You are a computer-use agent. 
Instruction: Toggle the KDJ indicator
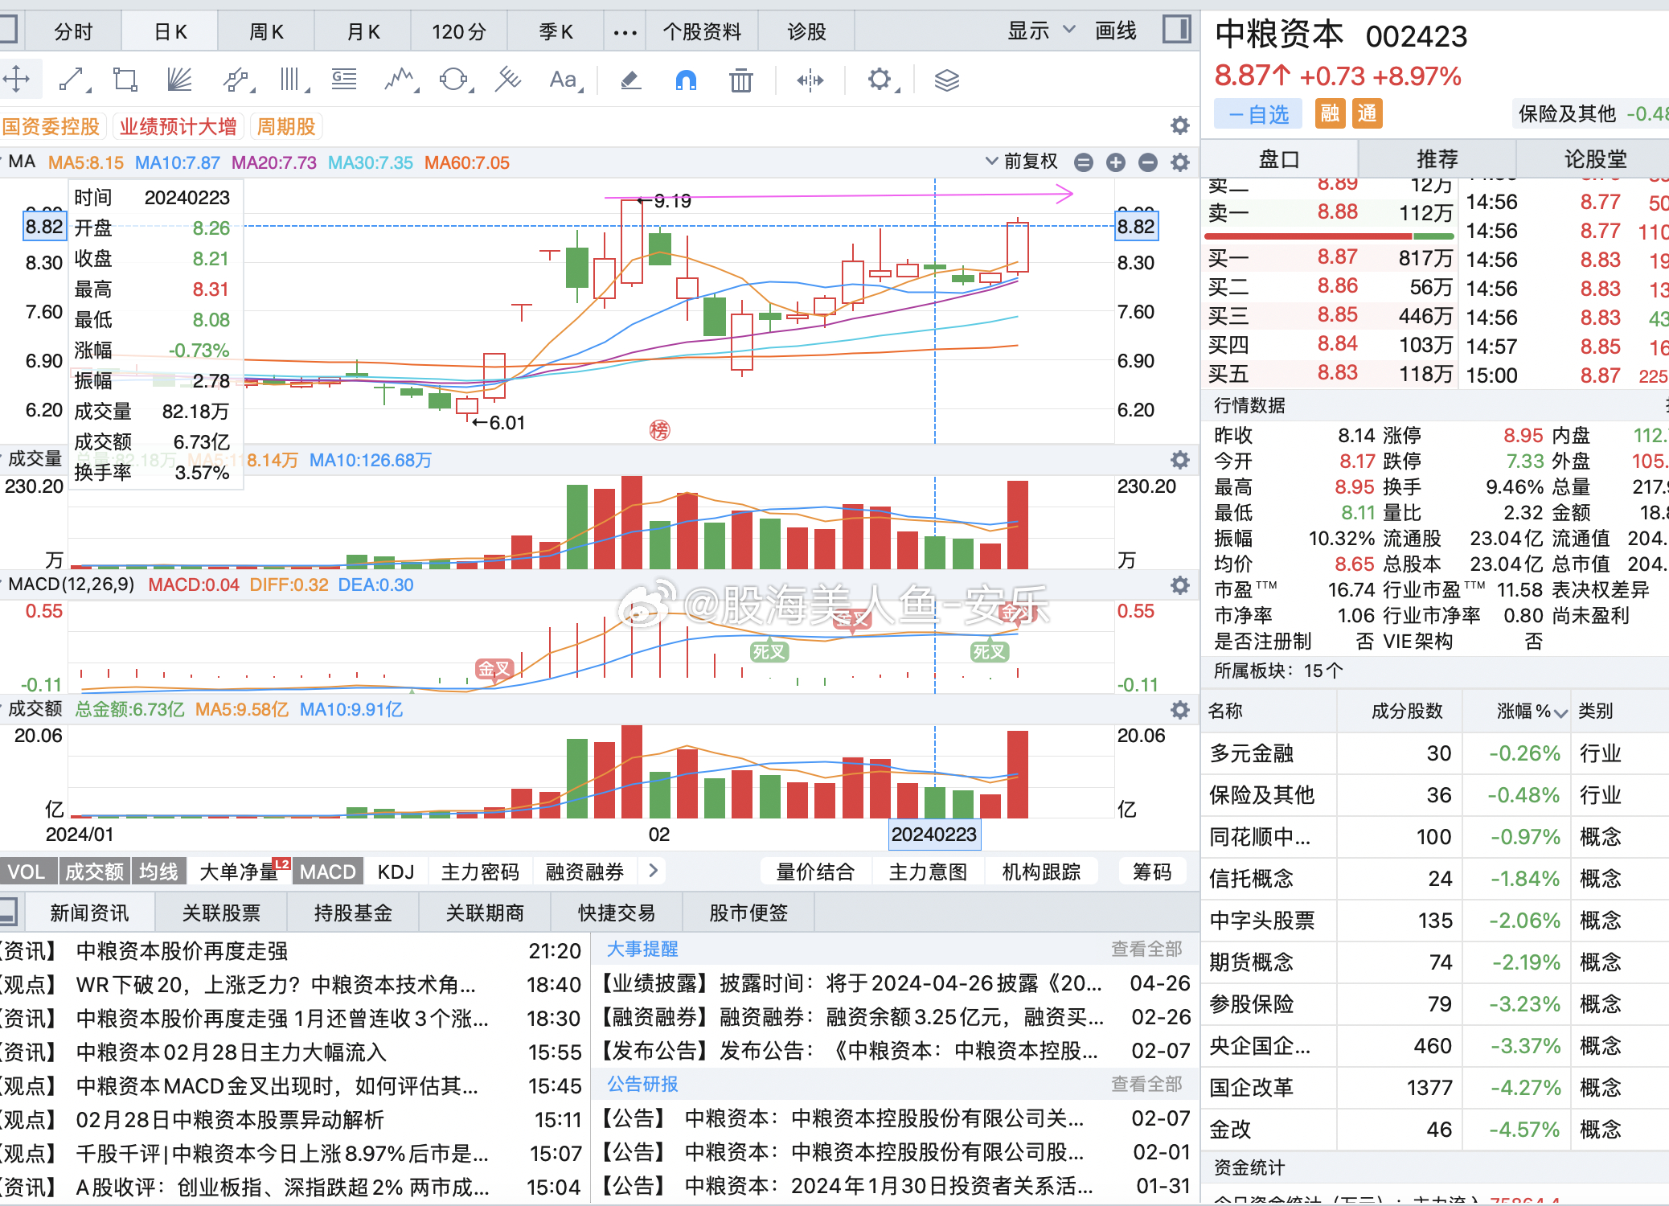tap(396, 872)
